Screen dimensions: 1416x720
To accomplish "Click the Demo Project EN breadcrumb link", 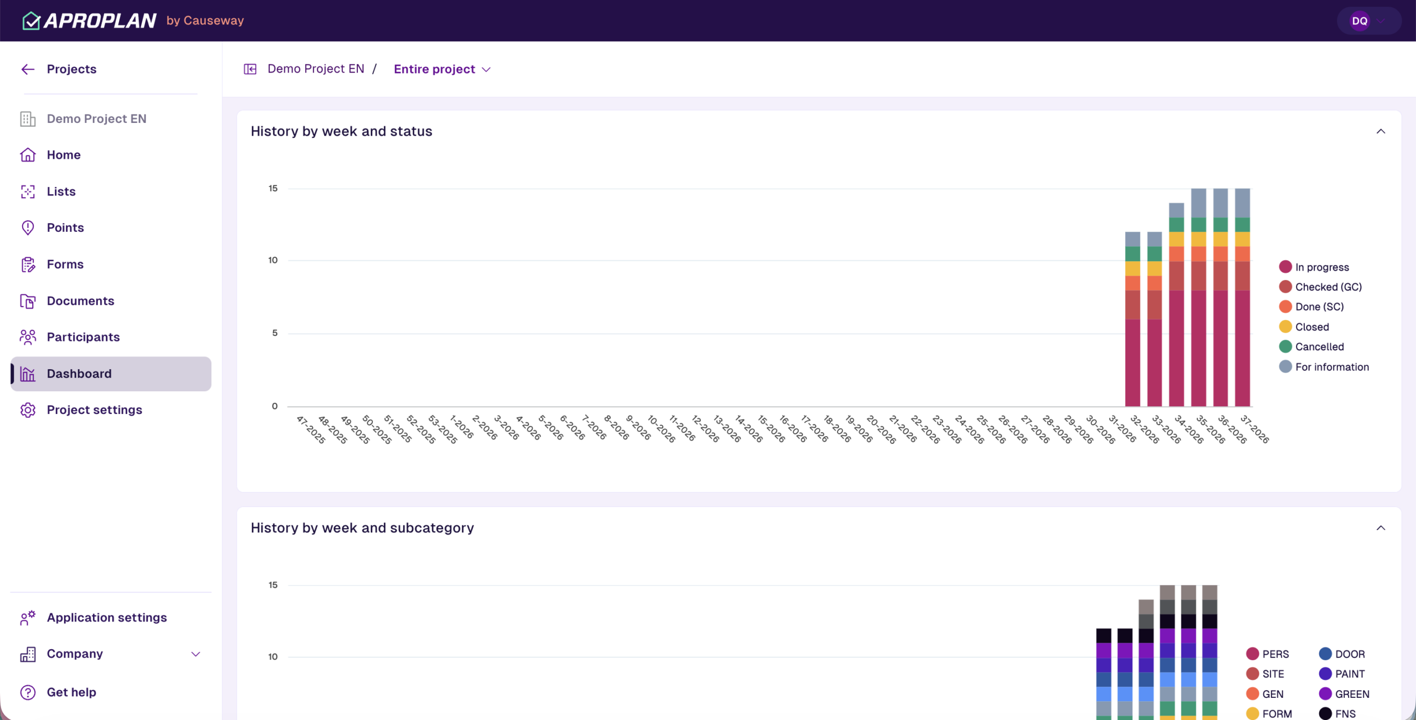I will [316, 69].
